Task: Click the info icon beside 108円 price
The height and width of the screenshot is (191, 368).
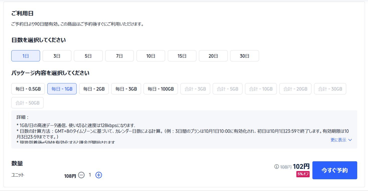Action: pyautogui.click(x=277, y=166)
